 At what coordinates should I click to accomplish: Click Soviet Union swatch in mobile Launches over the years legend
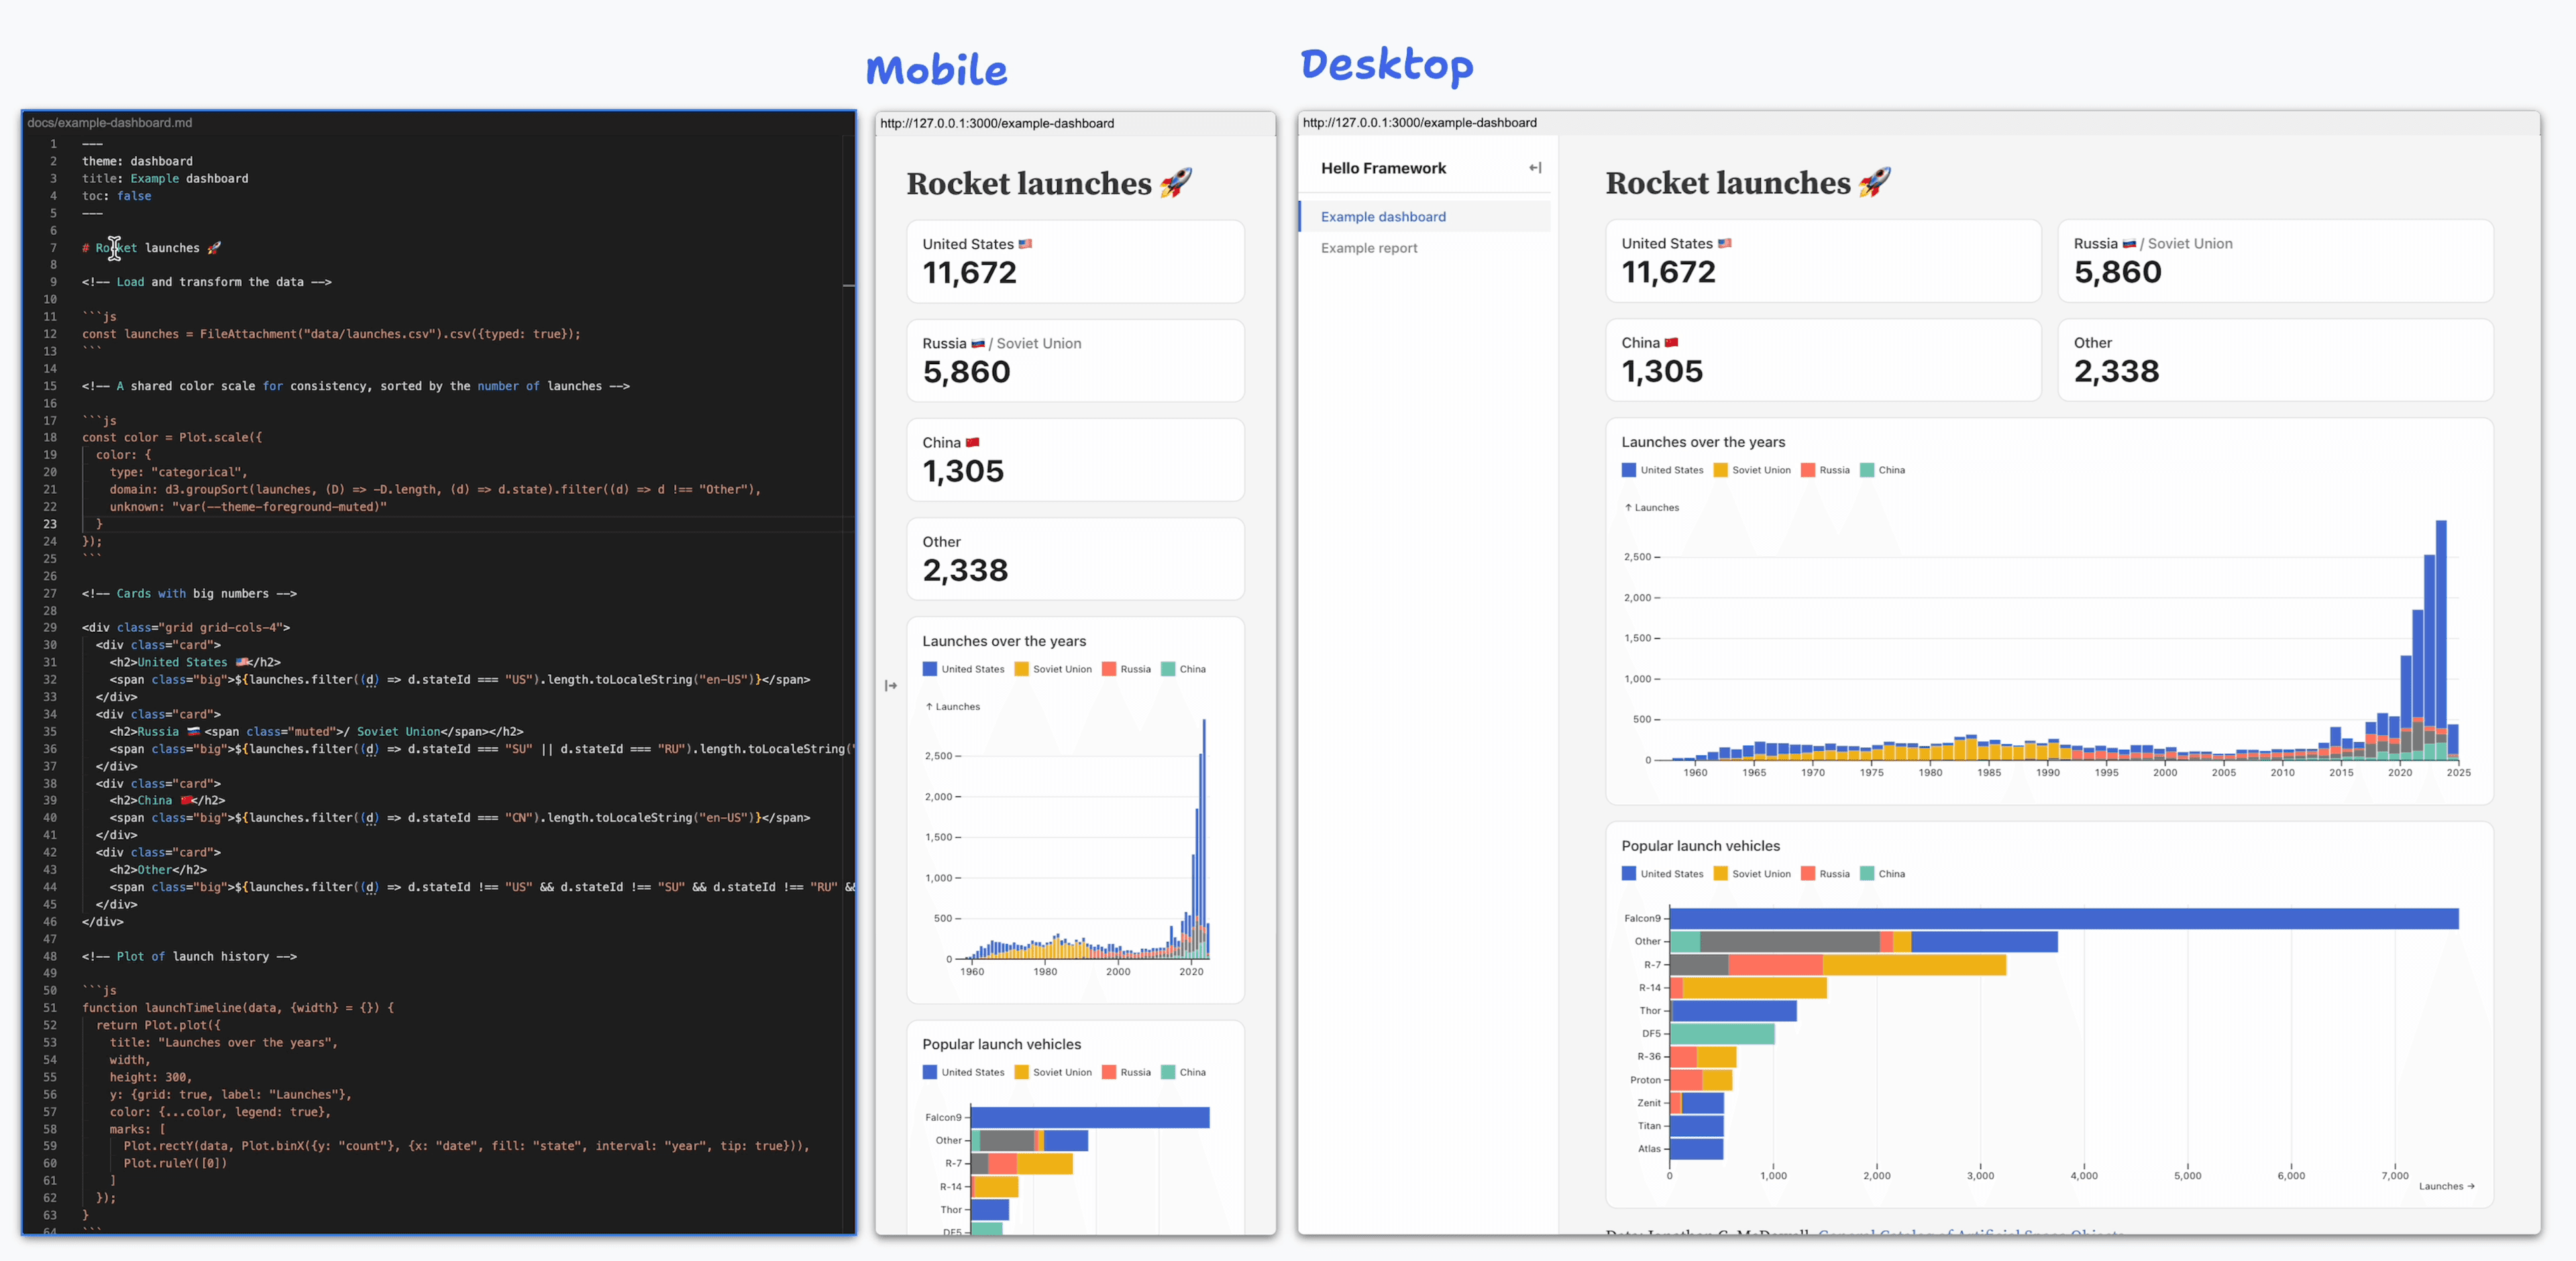pyautogui.click(x=1022, y=669)
